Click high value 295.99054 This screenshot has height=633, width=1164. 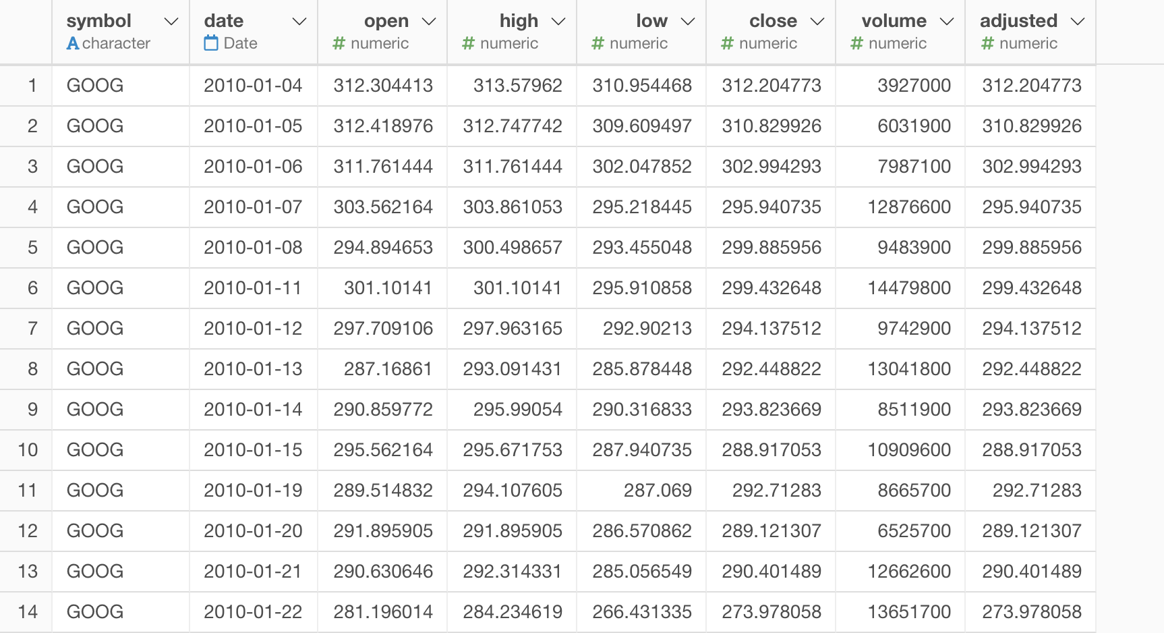pos(518,410)
